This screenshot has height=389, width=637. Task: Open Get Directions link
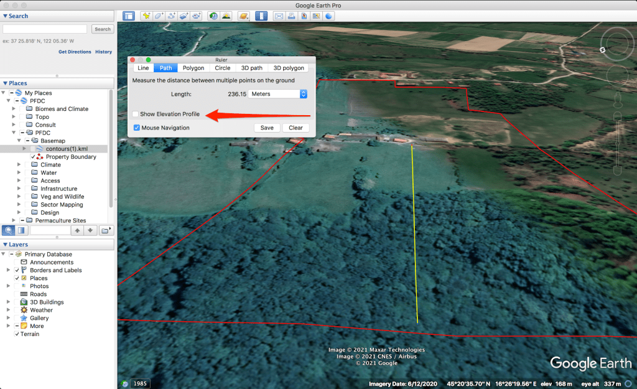(x=75, y=52)
